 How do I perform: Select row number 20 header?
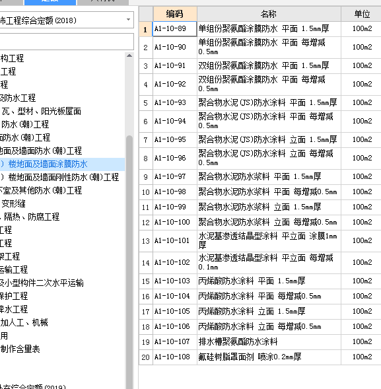146,357
